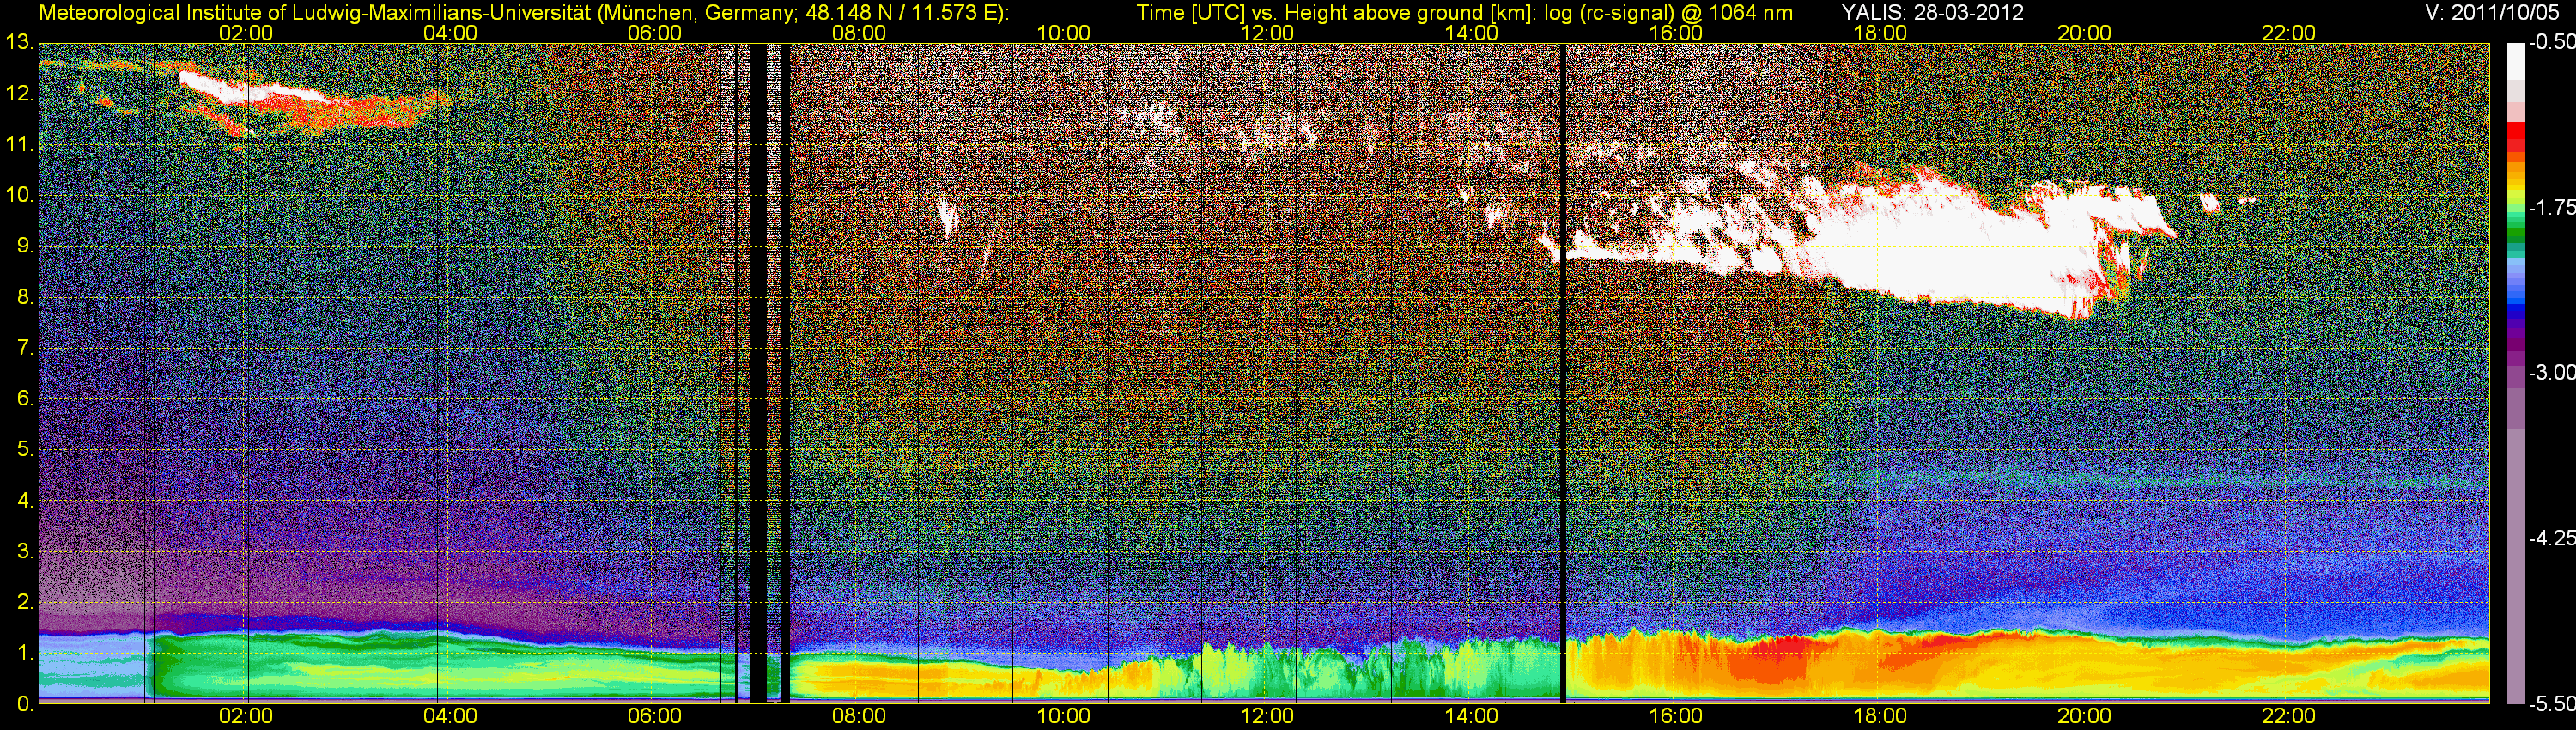Select the "log (rc-signal) @ 1064 nm" text
Viewport: 2576px width, 730px height.
tap(1669, 13)
